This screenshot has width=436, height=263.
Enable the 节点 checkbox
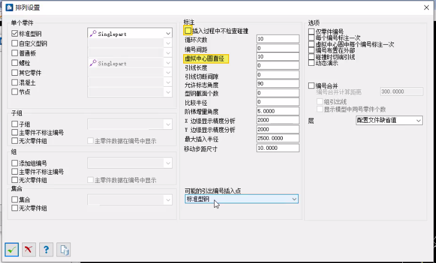pyautogui.click(x=15, y=92)
